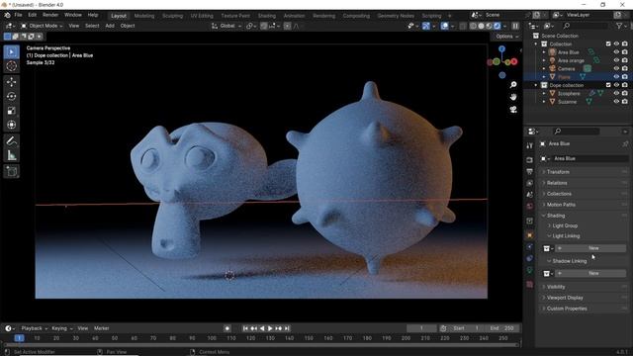This screenshot has height=356, width=633.
Task: Jump to the timeline end frame
Action: (x=287, y=328)
